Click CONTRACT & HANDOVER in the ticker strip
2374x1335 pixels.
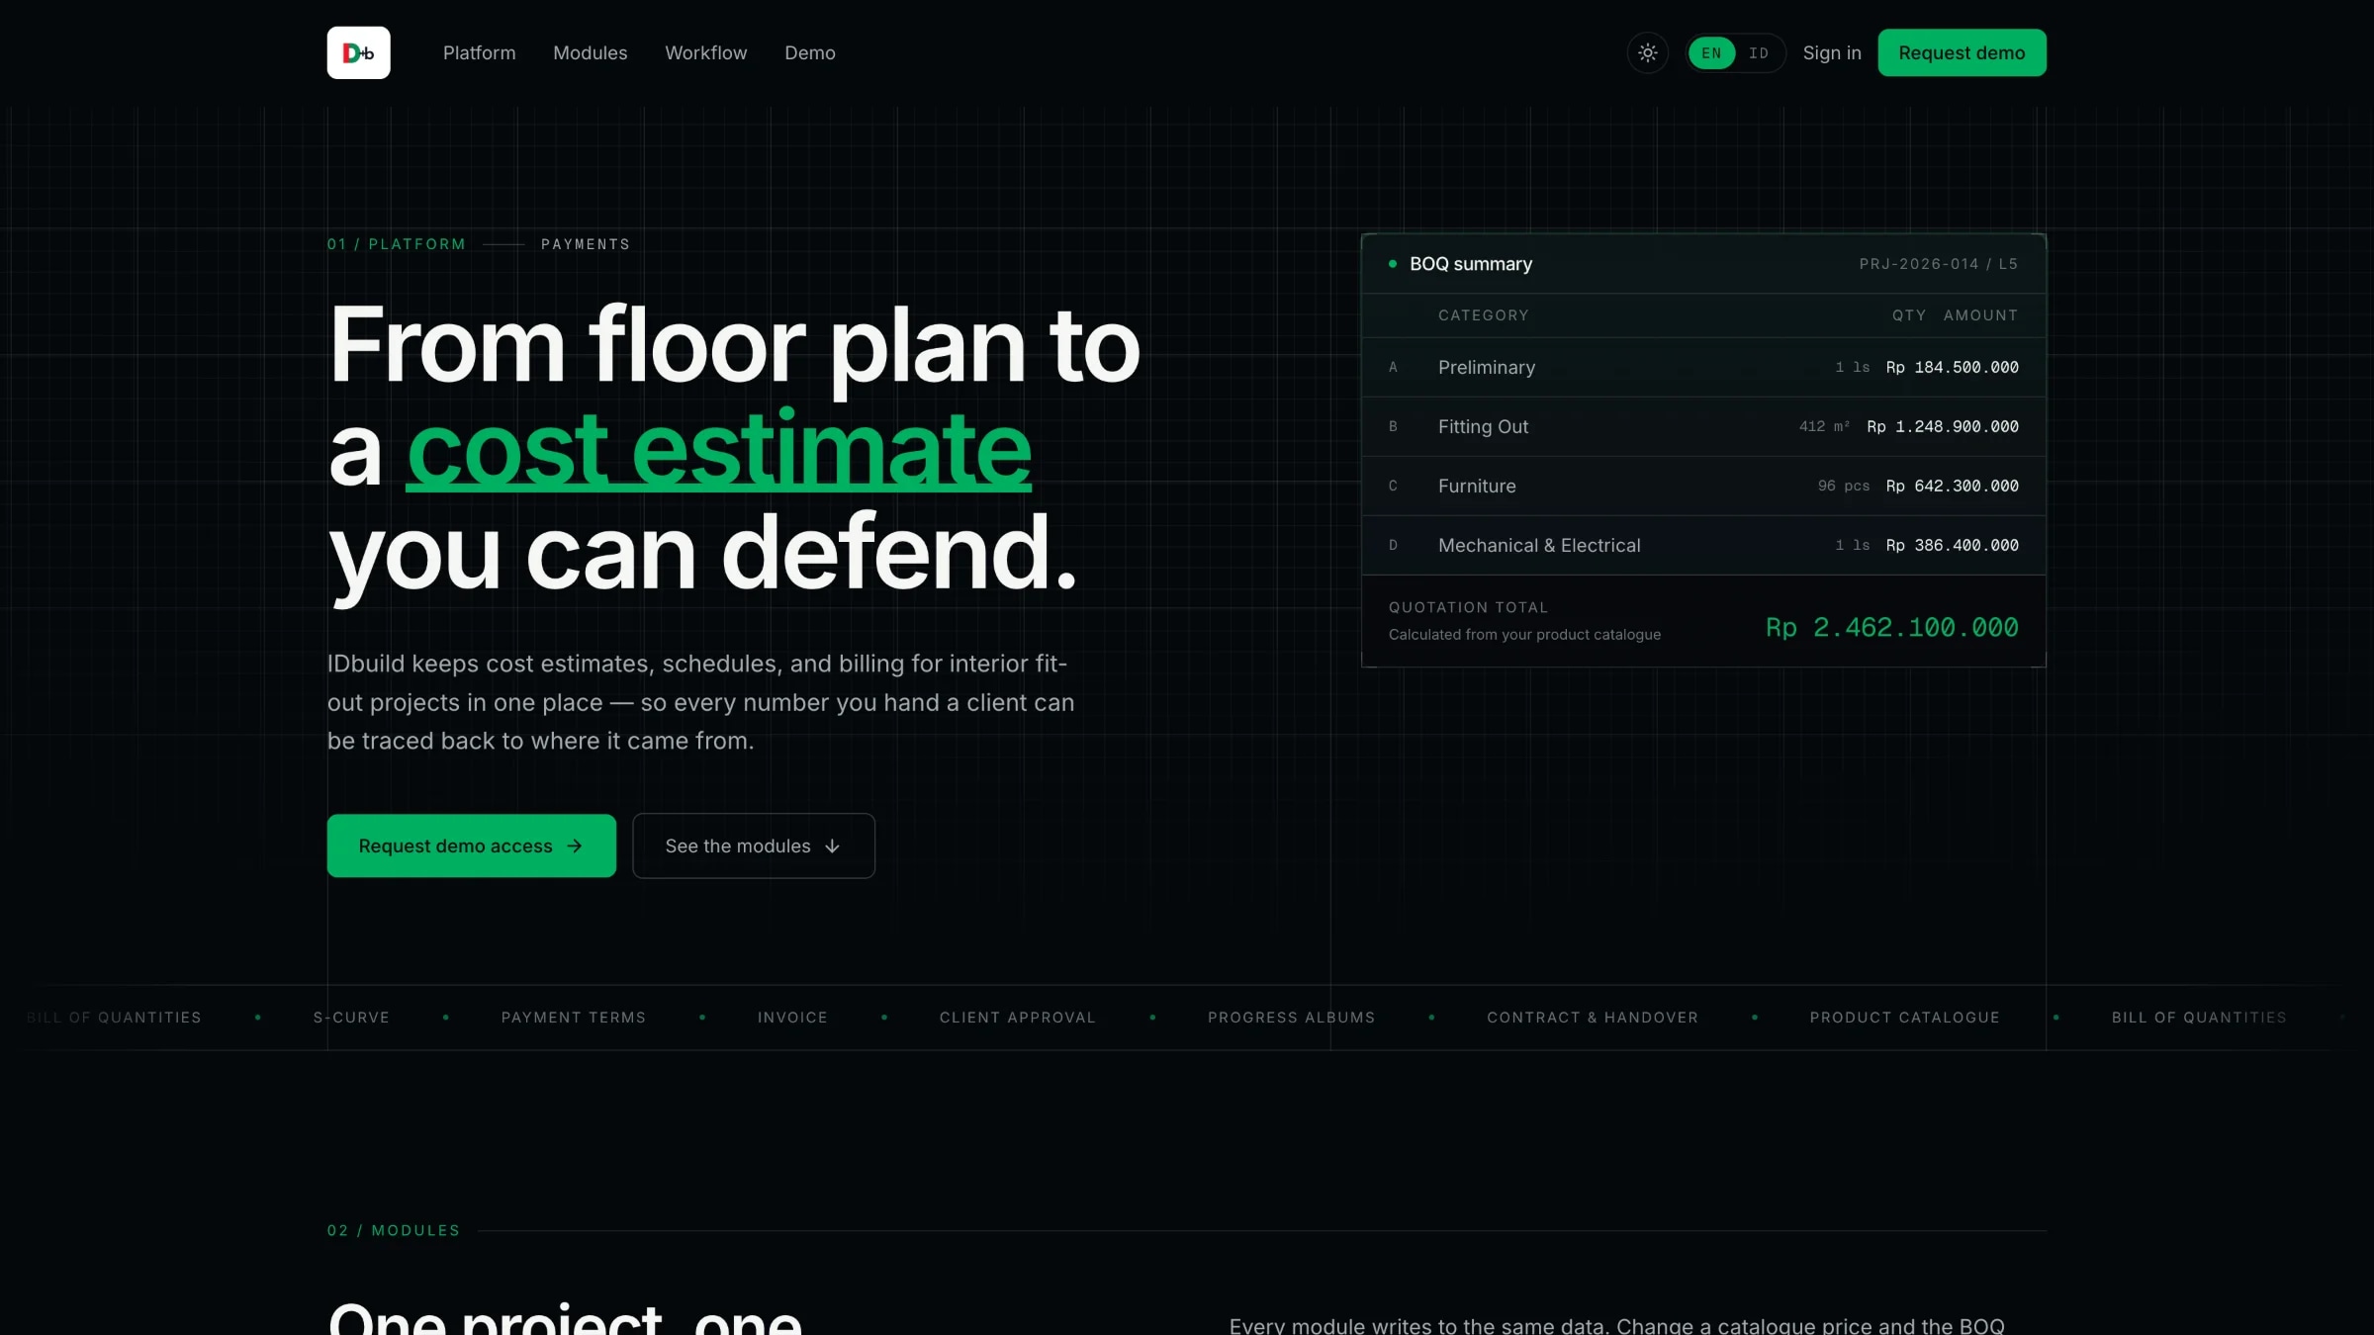tap(1592, 1018)
